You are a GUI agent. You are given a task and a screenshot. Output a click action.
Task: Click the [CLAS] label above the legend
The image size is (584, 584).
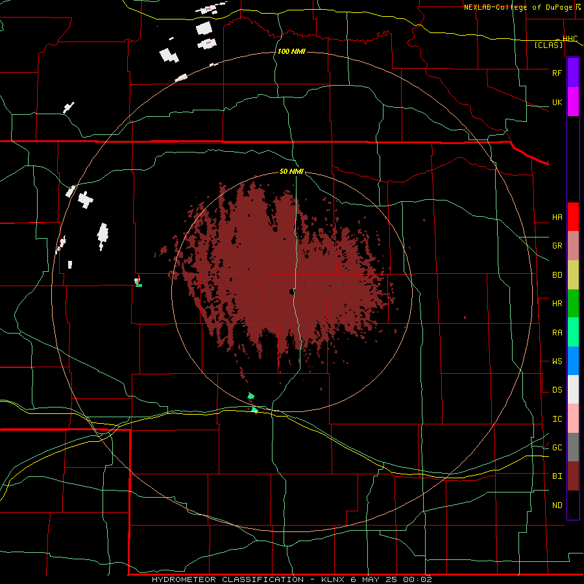point(548,45)
